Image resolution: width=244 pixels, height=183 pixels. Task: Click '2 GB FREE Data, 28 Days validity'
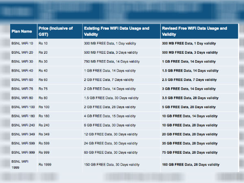click(110, 107)
